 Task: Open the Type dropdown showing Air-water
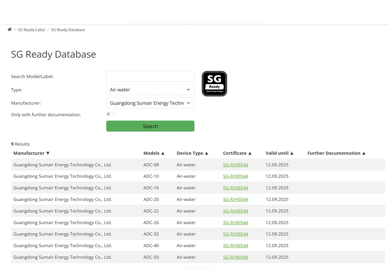(x=150, y=90)
